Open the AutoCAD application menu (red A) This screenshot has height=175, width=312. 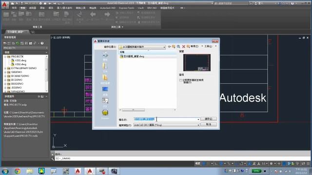(x=5, y=4)
